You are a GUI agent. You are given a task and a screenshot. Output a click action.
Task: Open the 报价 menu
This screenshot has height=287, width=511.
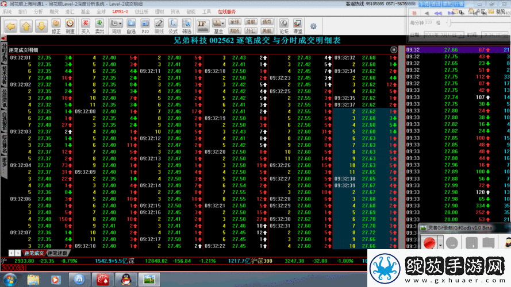tap(23, 11)
